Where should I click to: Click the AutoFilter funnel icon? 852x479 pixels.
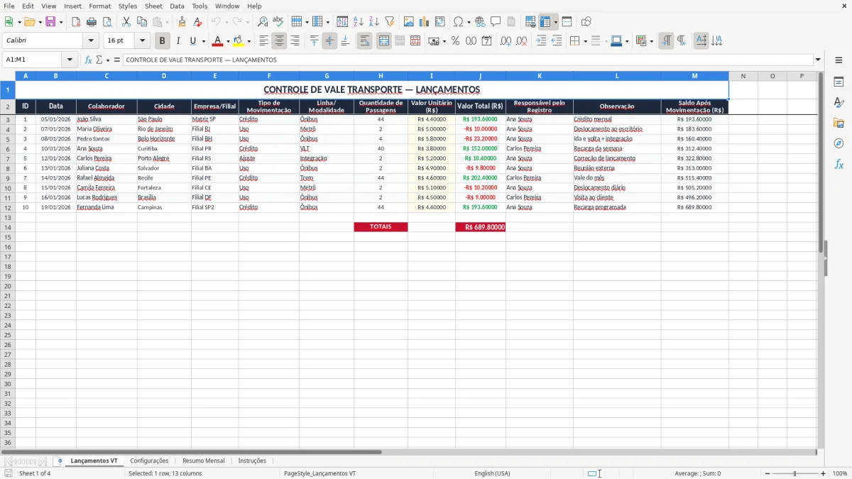(390, 22)
